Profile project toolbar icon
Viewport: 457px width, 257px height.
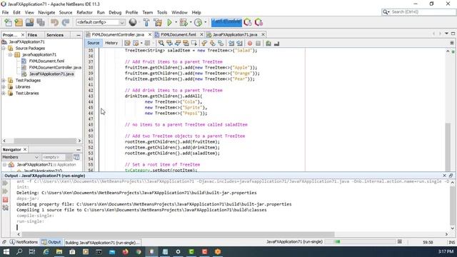pos(199,22)
